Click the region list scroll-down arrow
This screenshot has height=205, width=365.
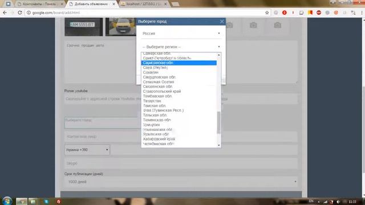pyautogui.click(x=218, y=145)
